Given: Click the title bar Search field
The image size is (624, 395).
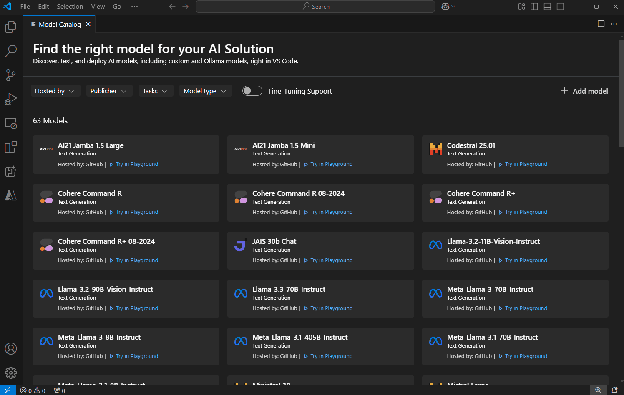Looking at the screenshot, I should (315, 7).
